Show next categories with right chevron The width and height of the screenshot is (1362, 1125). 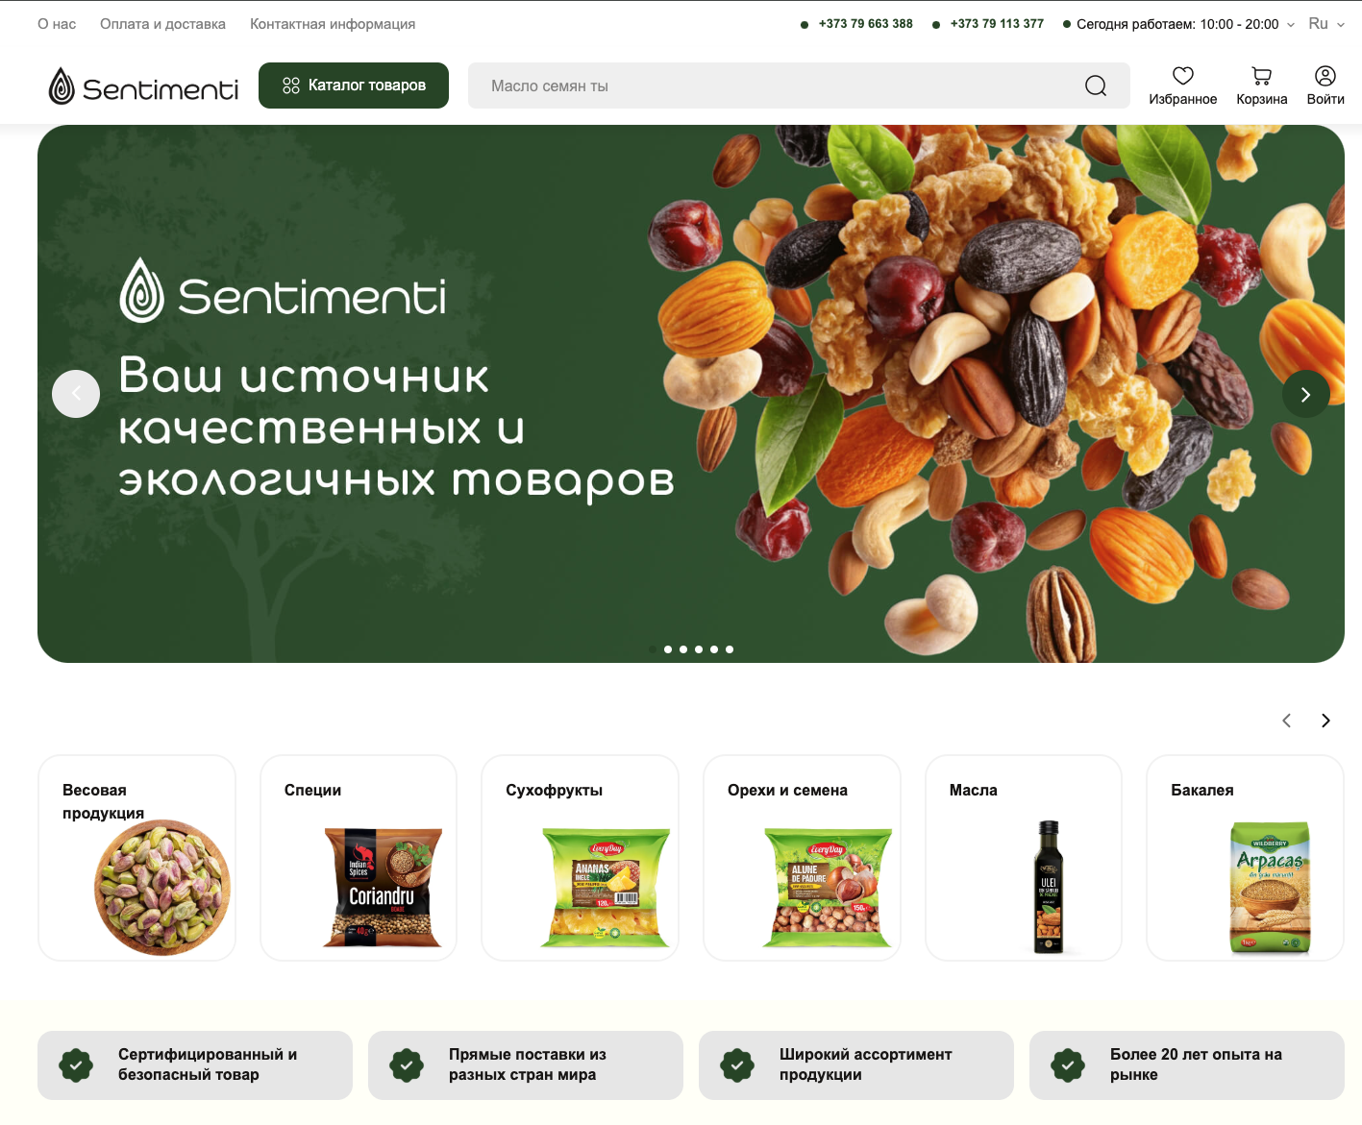point(1325,721)
